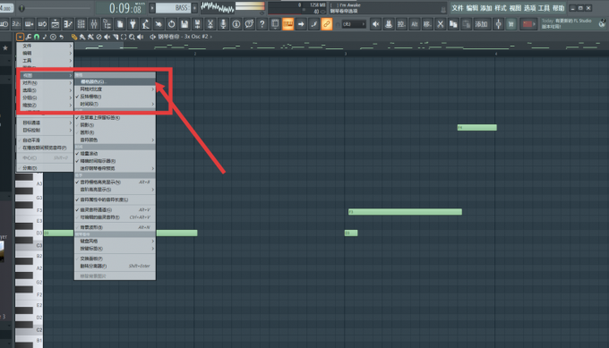Open the piano roll options arrow menu
Viewport: 609px width, 348px height.
click(x=20, y=37)
